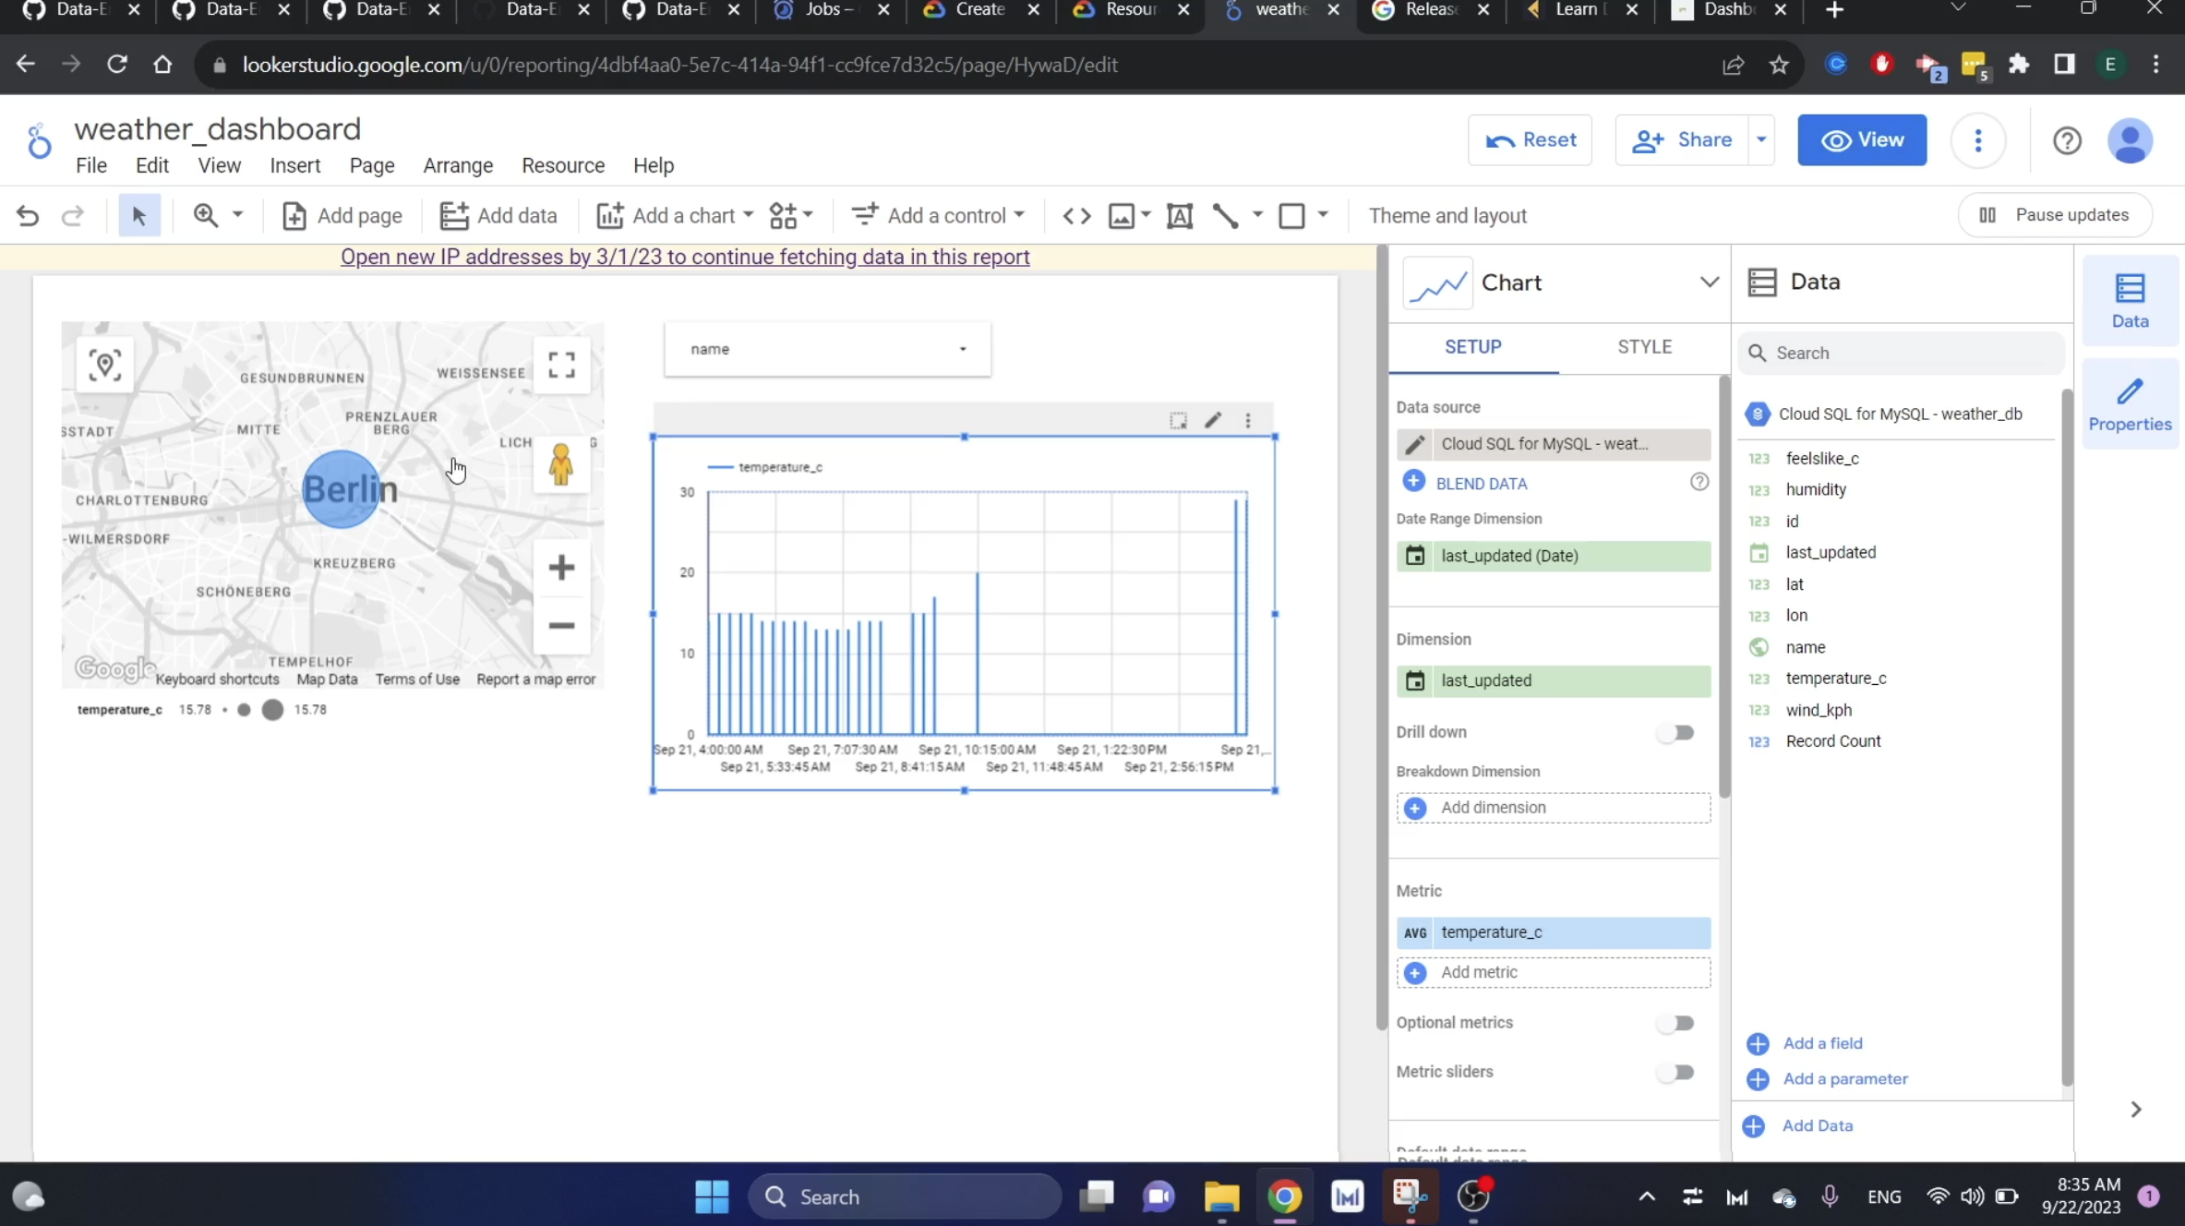Switch to the SETUP tab
The height and width of the screenshot is (1226, 2185).
(x=1473, y=346)
